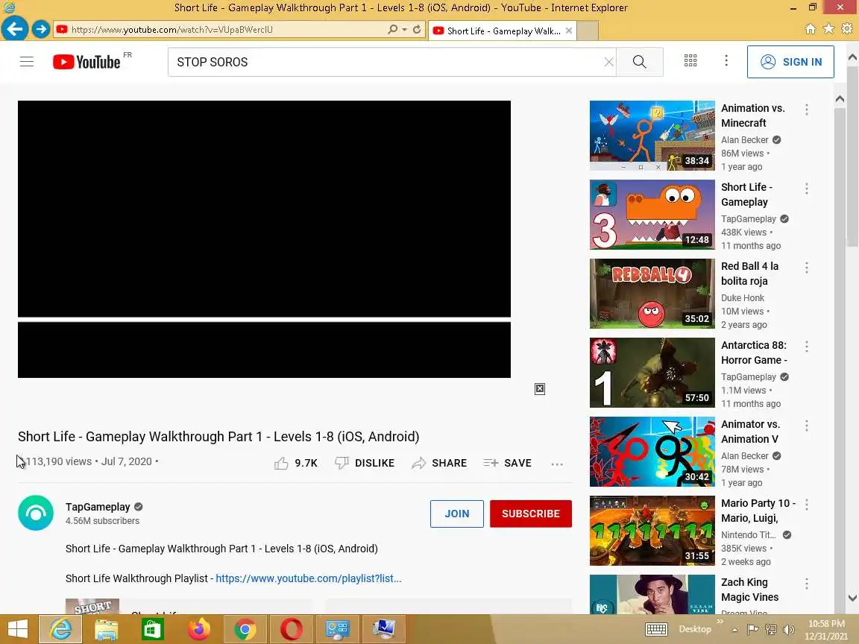Focus the browser URL address field
The height and width of the screenshot is (644, 859).
219,30
